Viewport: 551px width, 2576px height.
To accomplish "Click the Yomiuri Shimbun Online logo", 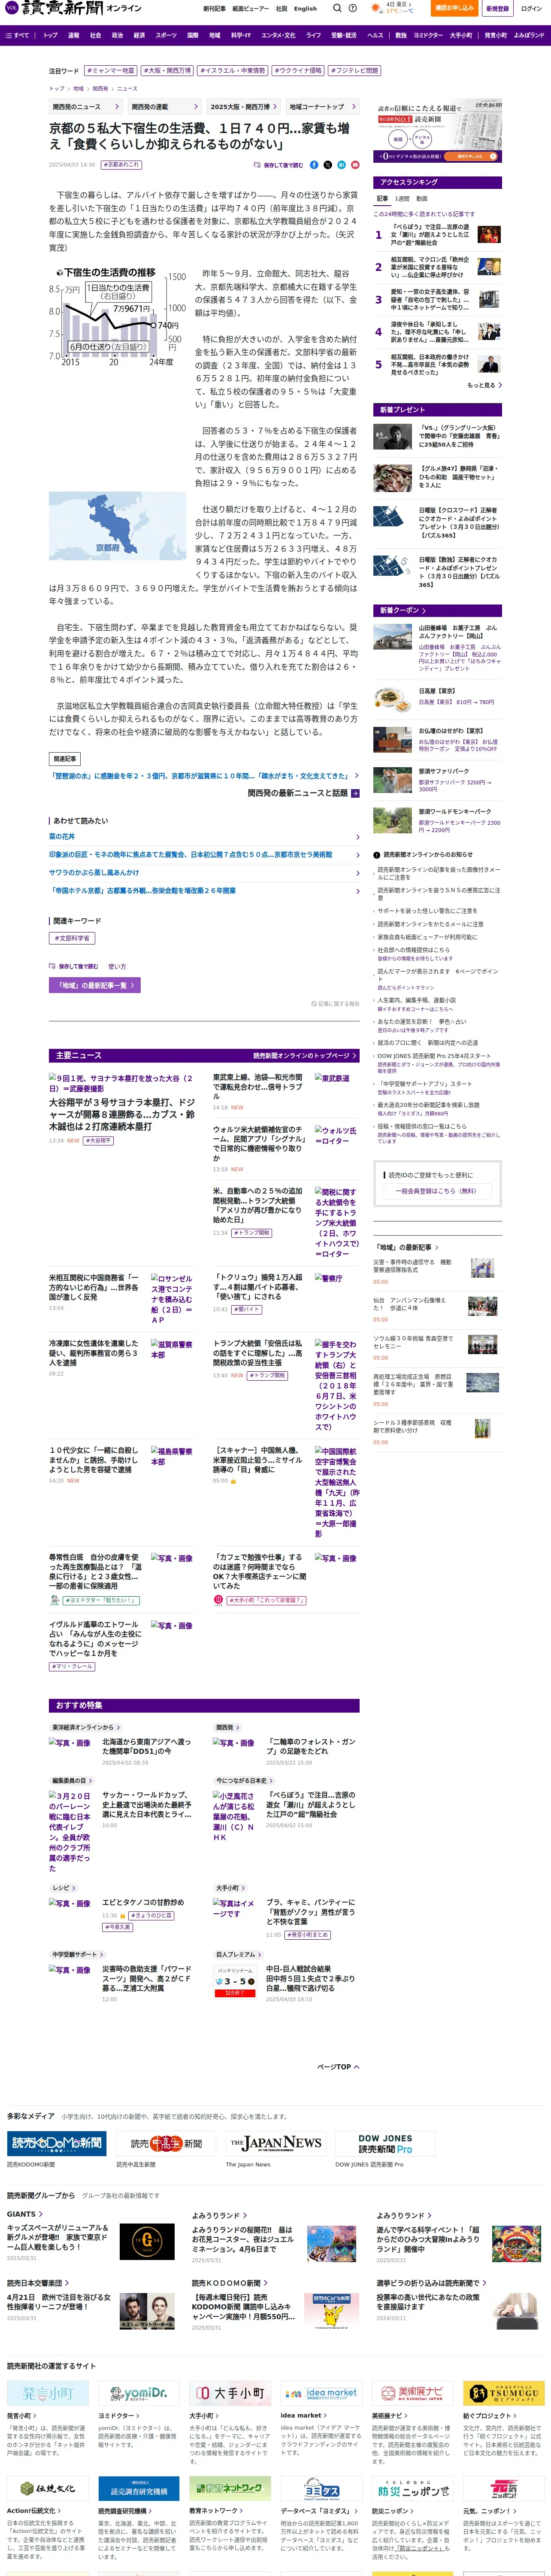I will coord(73,8).
